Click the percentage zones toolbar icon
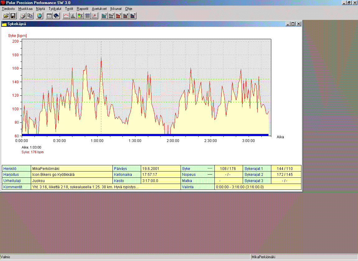The width and height of the screenshot is (358, 261). click(80, 16)
